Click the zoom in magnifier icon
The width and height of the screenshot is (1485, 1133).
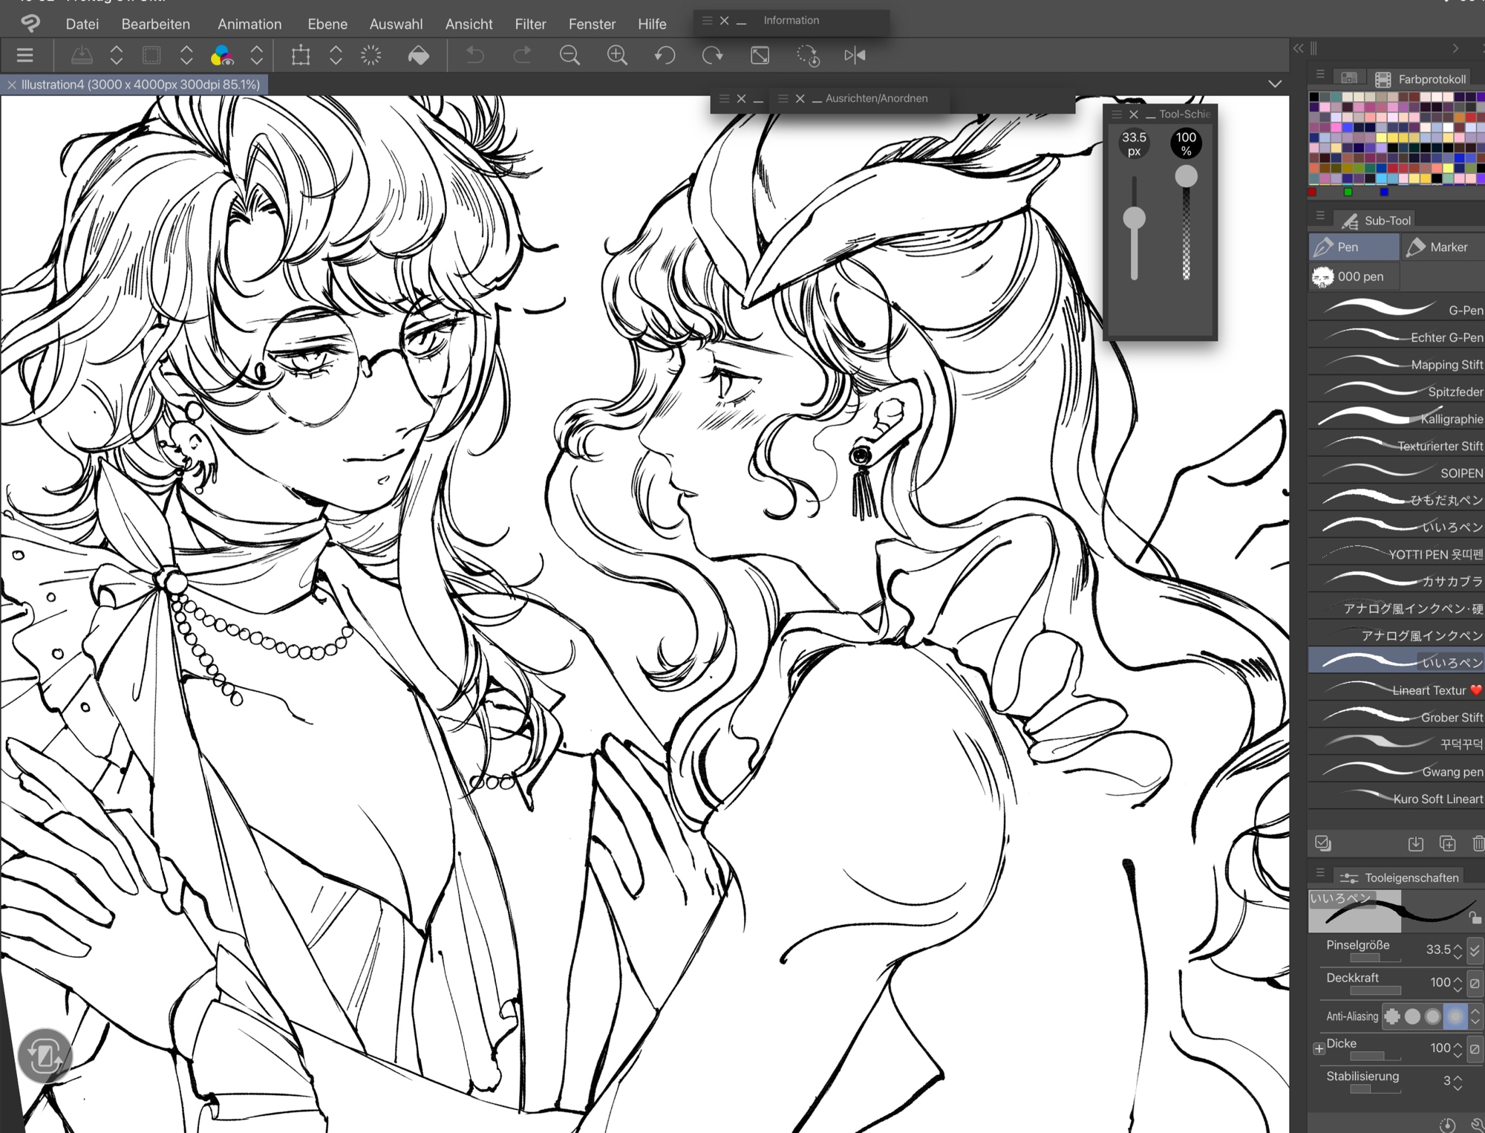pos(617,56)
